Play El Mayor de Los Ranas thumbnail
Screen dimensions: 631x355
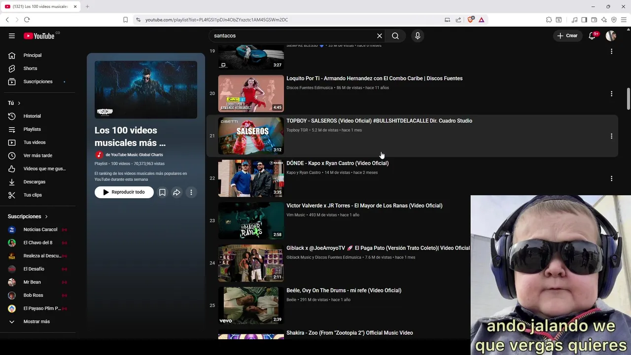point(251,221)
